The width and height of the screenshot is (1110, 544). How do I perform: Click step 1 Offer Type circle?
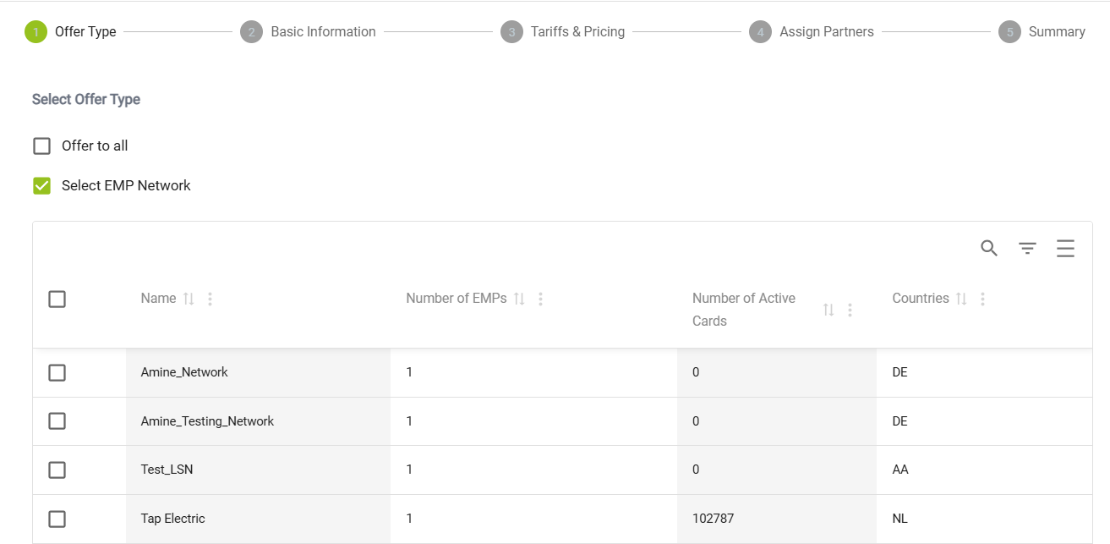(36, 32)
